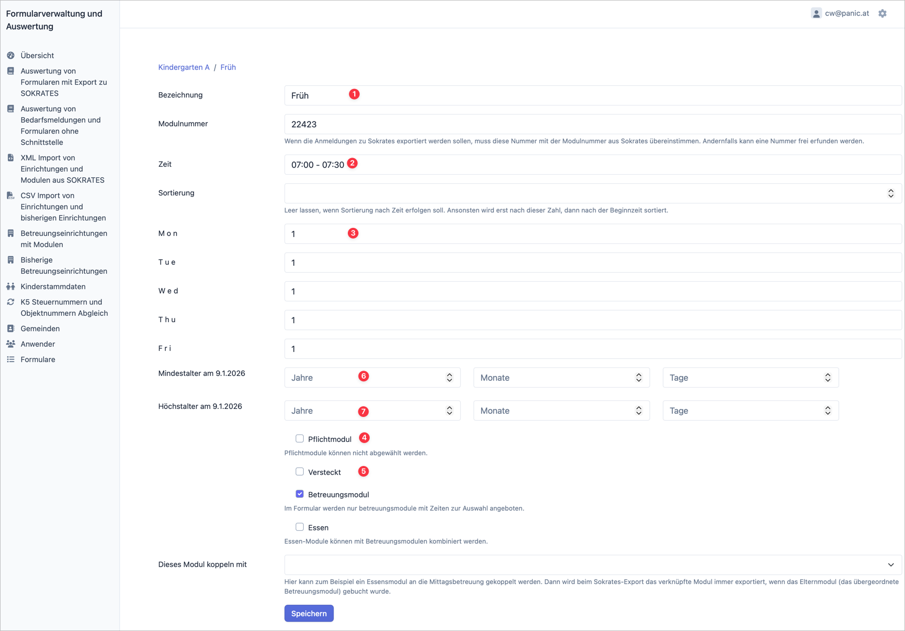Enable the Pflichtmodul checkbox
Image resolution: width=905 pixels, height=631 pixels.
click(300, 439)
